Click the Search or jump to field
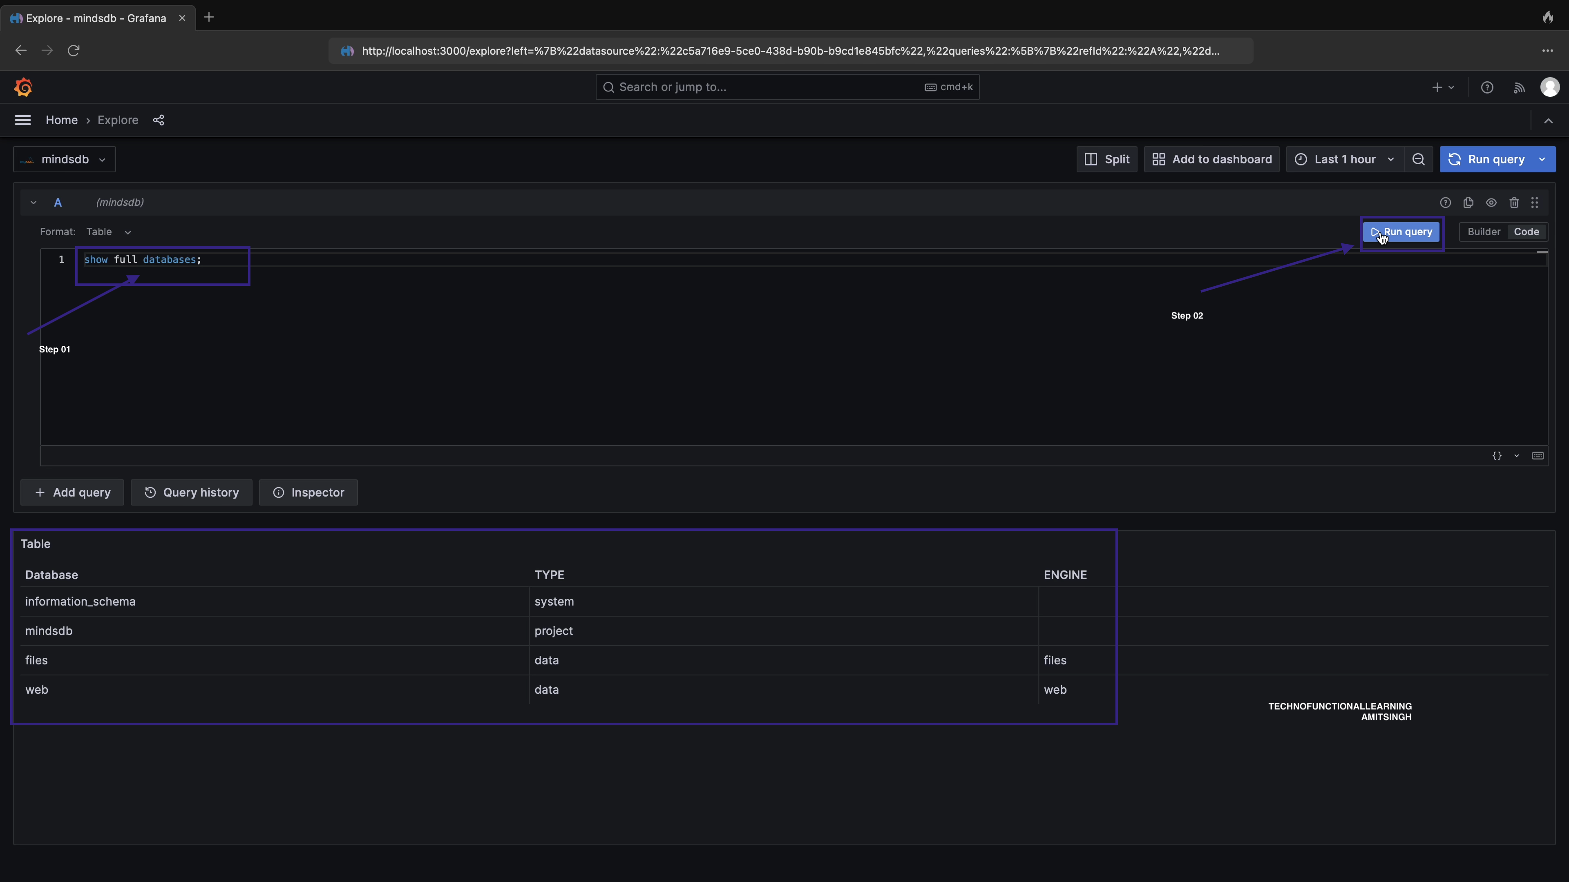The image size is (1569, 882). tap(787, 87)
